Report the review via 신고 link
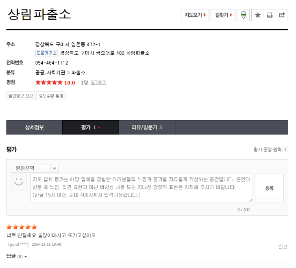Image resolution: width=296 pixels, height=268 pixels. click(283, 246)
